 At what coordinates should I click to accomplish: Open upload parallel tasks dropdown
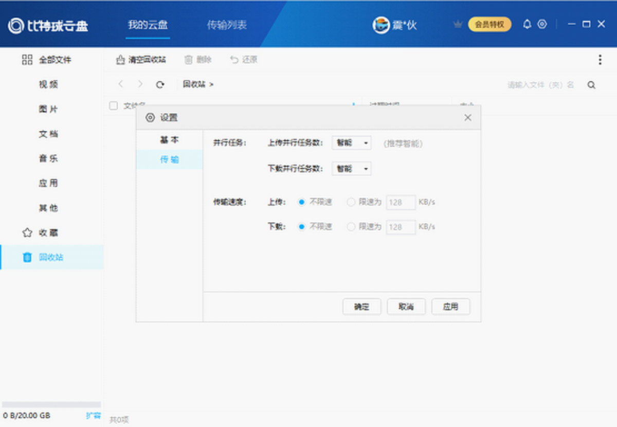[352, 144]
